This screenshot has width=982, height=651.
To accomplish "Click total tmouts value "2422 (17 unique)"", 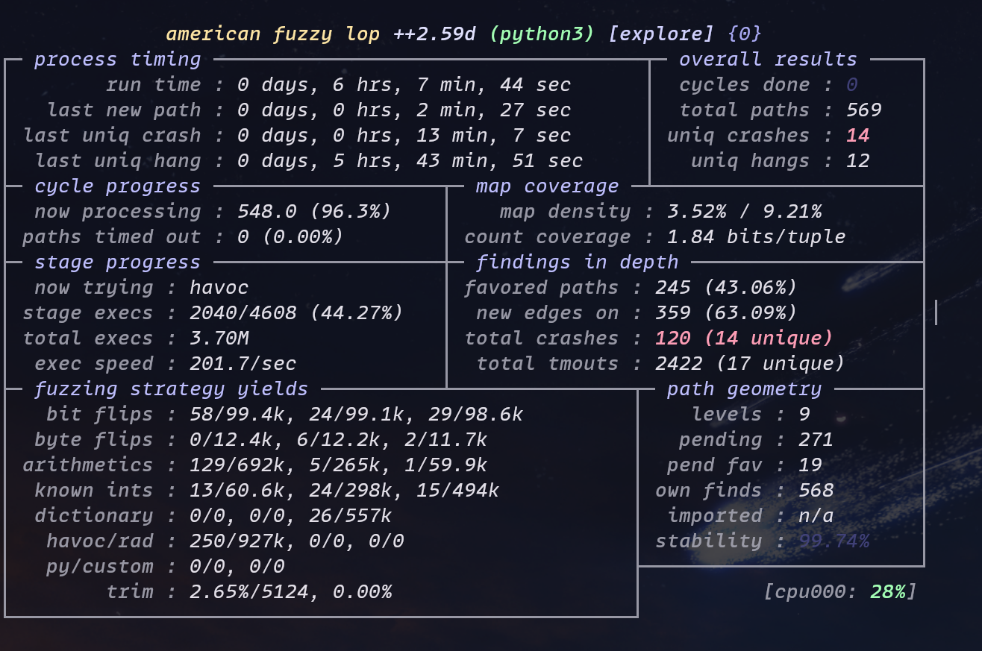I will (x=751, y=364).
